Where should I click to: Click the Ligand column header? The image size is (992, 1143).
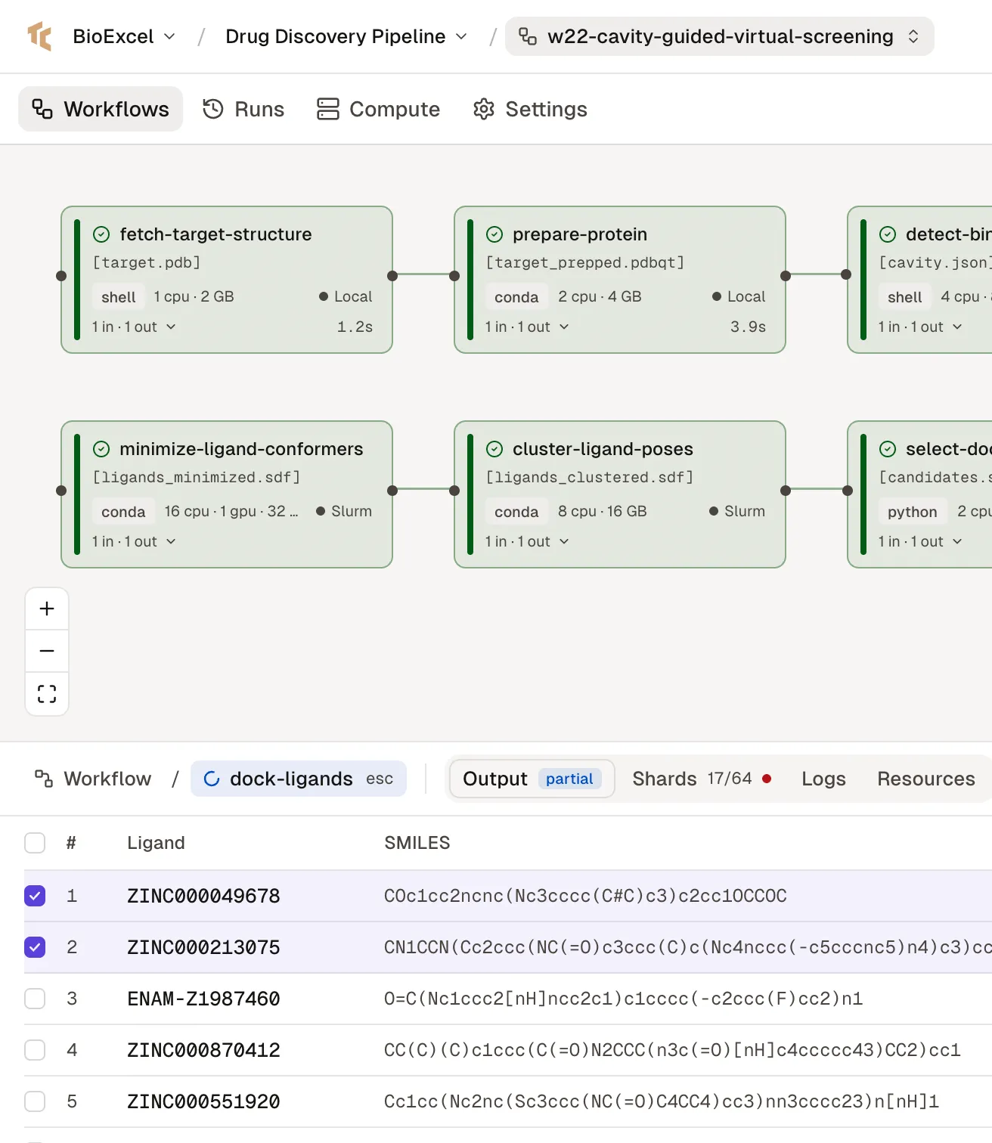pos(156,843)
